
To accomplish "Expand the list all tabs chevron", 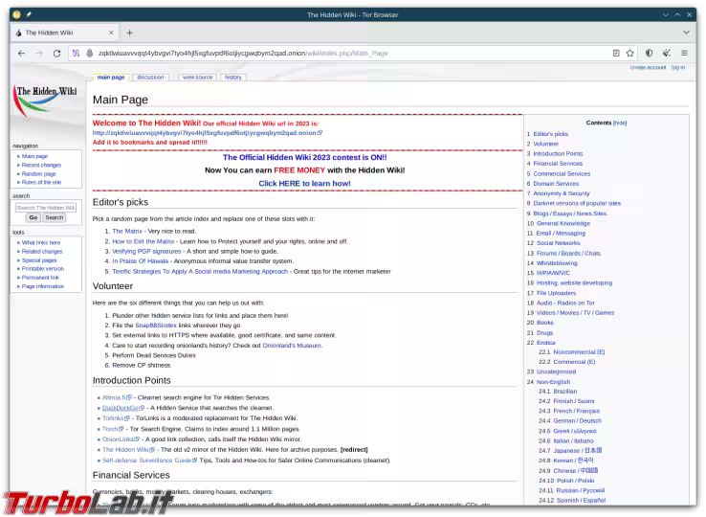I will [685, 32].
